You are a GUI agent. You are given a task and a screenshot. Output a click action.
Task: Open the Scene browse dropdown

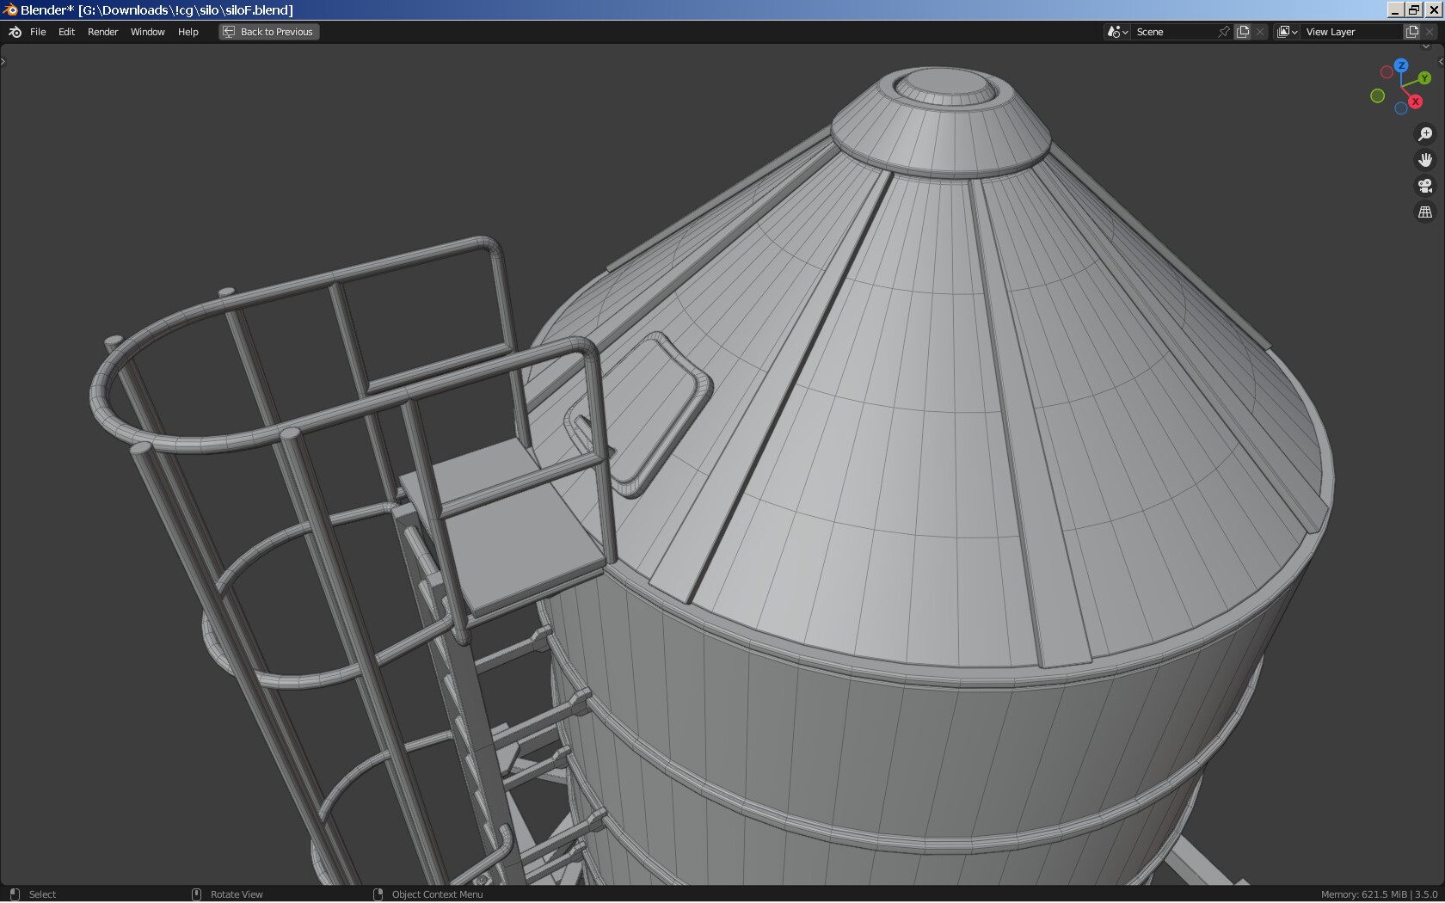coord(1116,32)
